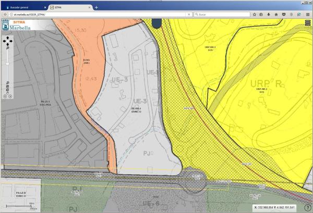Click the Marbella SITMA logo

click(x=16, y=25)
